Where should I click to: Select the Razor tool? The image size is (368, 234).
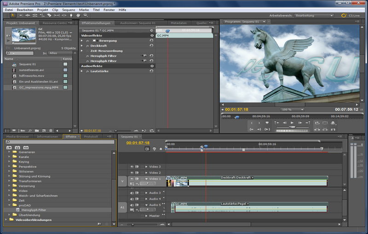[49, 15]
